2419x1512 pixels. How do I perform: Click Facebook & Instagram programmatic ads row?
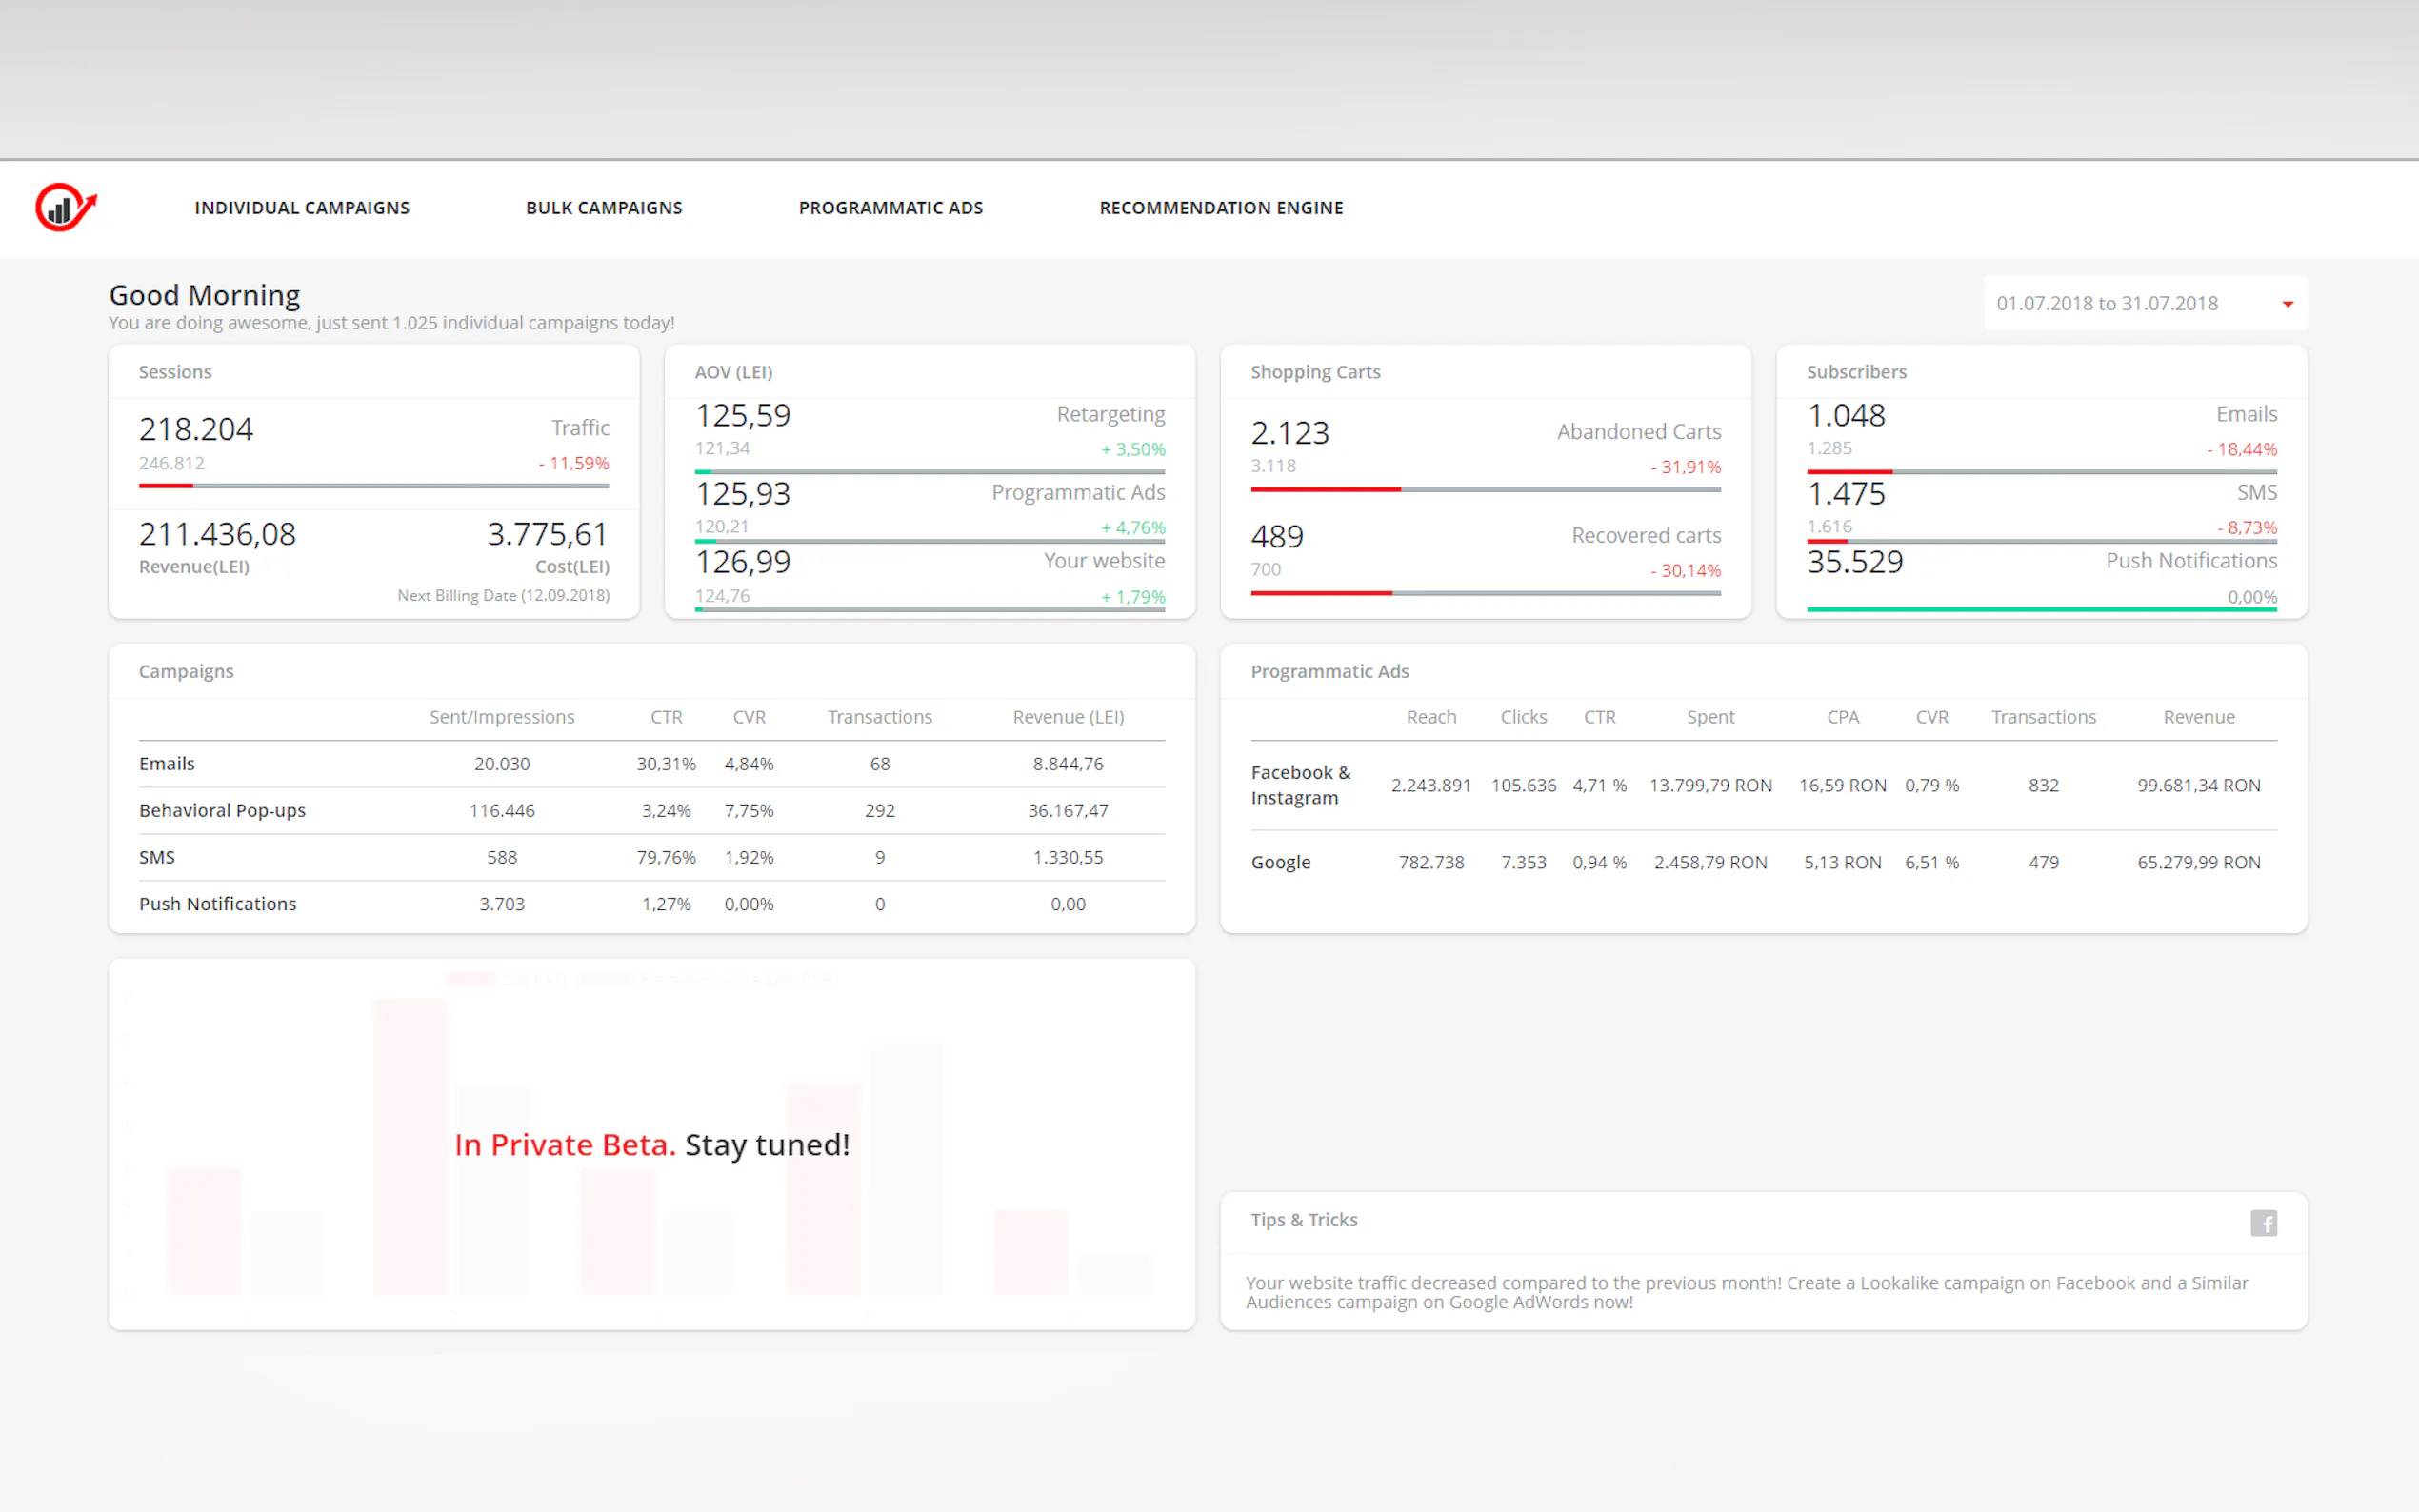click(x=1300, y=785)
